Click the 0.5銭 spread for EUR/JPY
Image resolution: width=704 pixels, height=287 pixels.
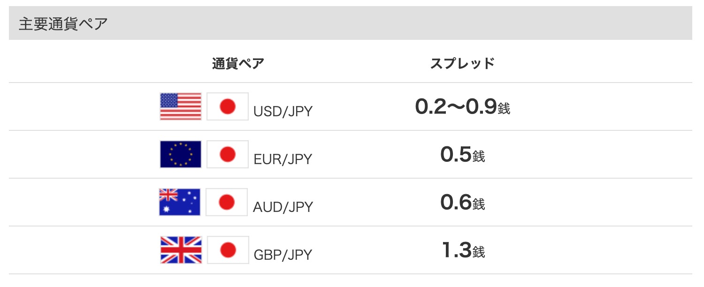tap(462, 155)
